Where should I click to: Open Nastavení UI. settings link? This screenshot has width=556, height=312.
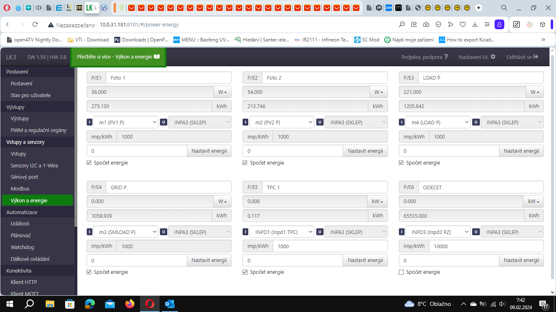(477, 57)
